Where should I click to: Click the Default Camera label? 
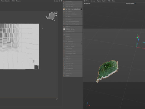(x=130, y=3)
